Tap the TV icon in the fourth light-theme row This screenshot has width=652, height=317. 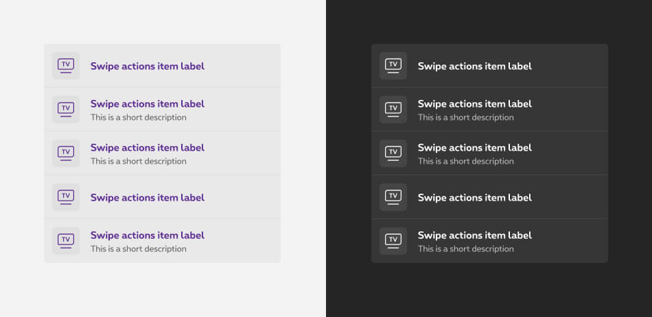66,197
